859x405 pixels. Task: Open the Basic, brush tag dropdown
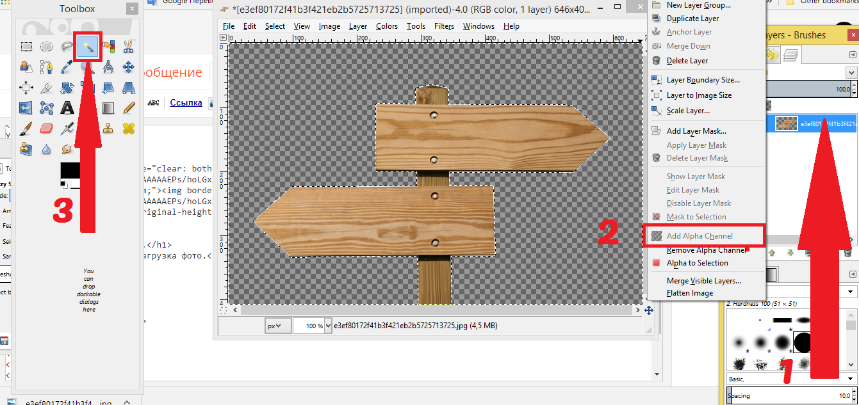point(792,379)
